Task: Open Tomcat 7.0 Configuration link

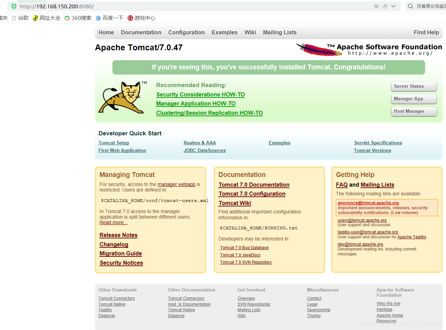Action: 252,194
